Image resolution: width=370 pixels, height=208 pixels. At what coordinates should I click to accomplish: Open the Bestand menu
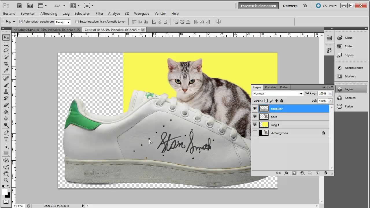[9, 14]
